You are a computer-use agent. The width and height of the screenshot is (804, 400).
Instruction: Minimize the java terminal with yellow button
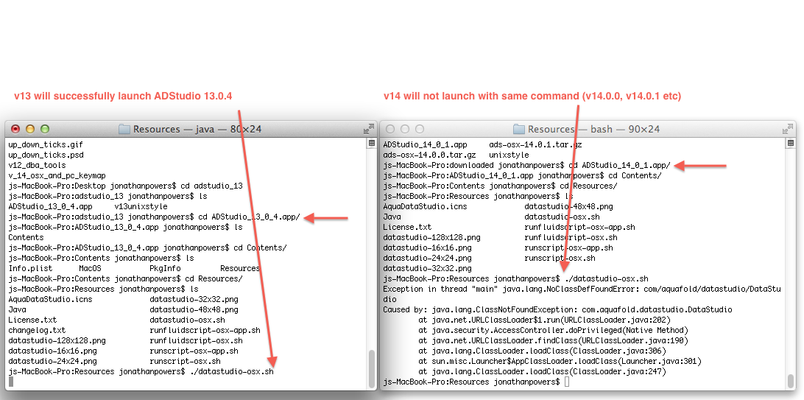pyautogui.click(x=29, y=129)
